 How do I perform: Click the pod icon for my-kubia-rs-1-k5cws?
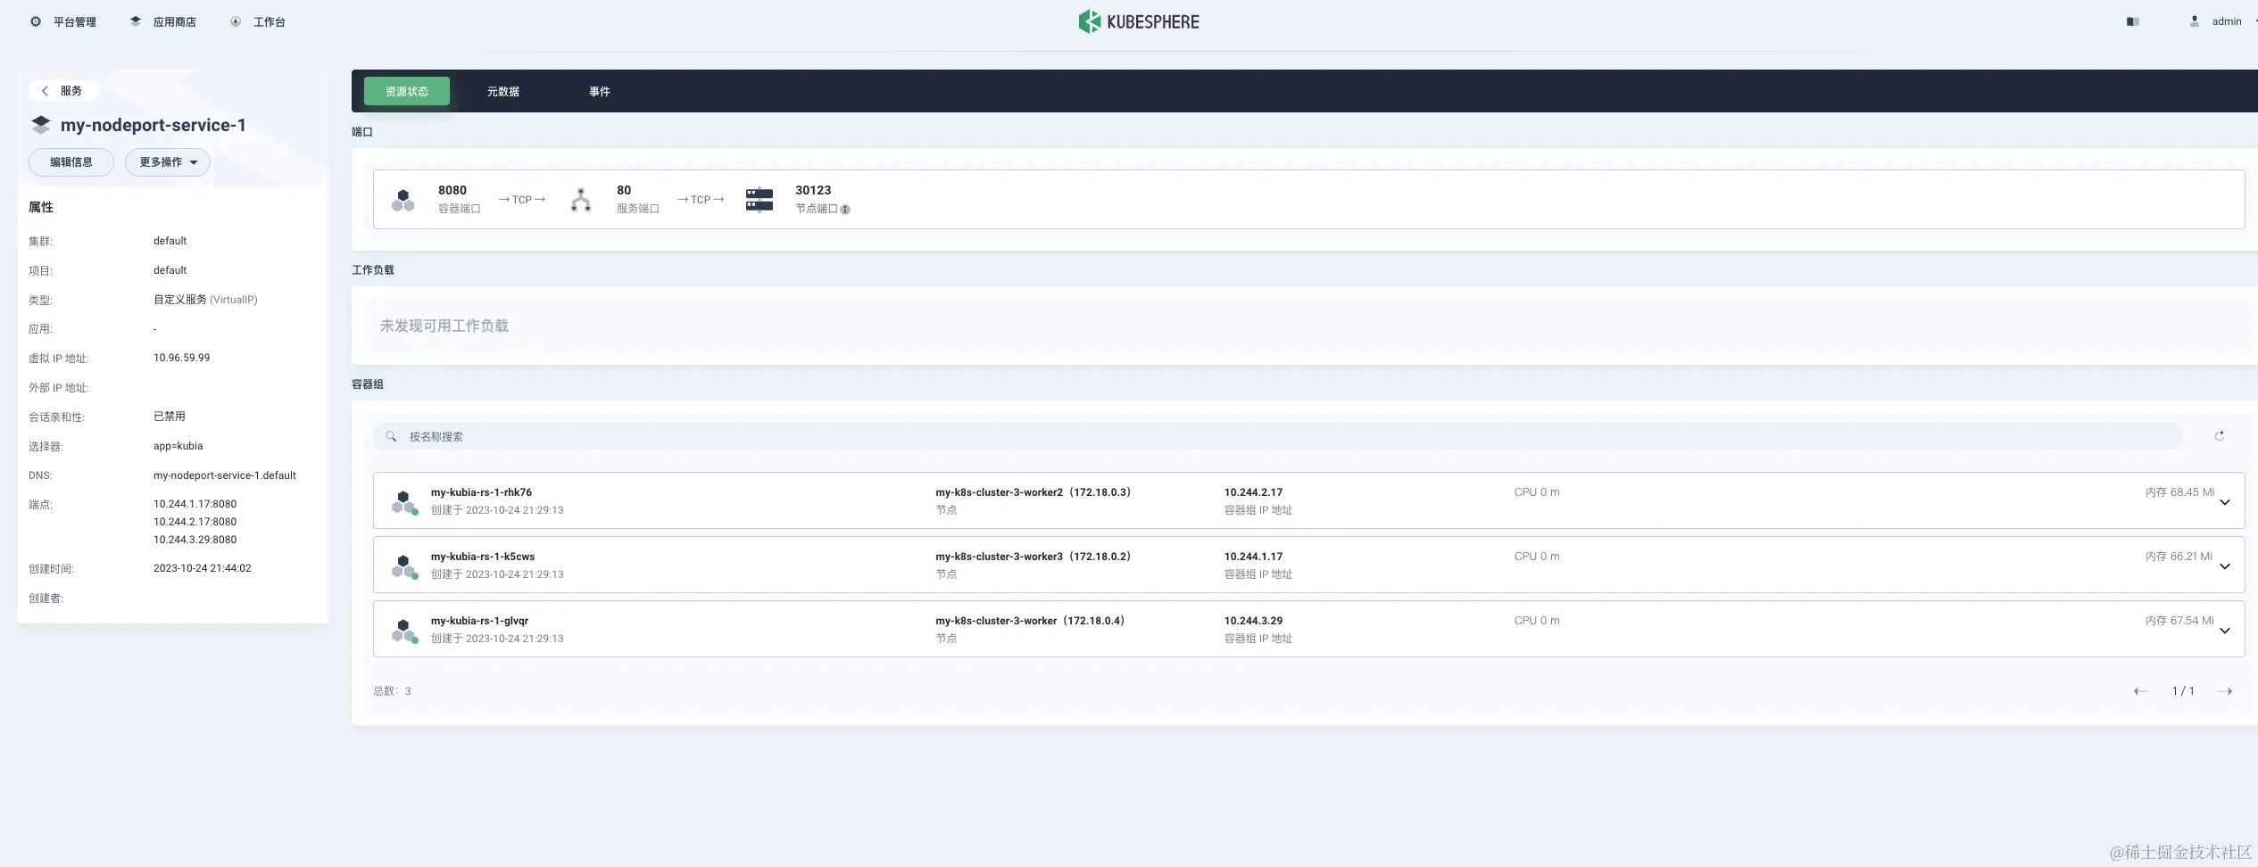click(404, 566)
